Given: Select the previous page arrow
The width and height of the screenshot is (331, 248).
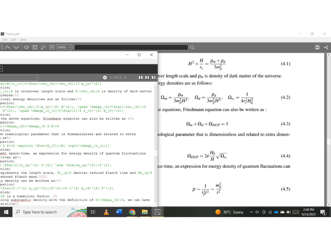Looking at the screenshot, I should tap(7, 47).
